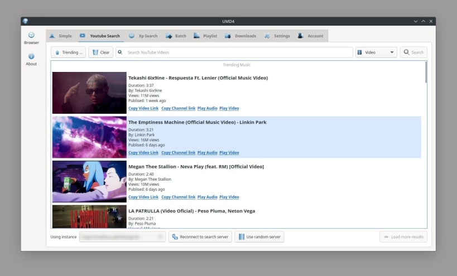
Task: Open the Downloads tab
Action: point(240,36)
